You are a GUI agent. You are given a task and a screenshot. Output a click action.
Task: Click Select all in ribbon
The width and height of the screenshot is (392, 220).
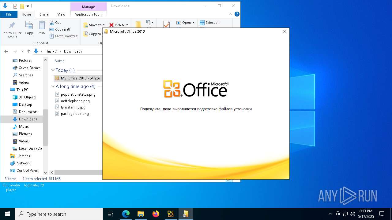pos(209,23)
